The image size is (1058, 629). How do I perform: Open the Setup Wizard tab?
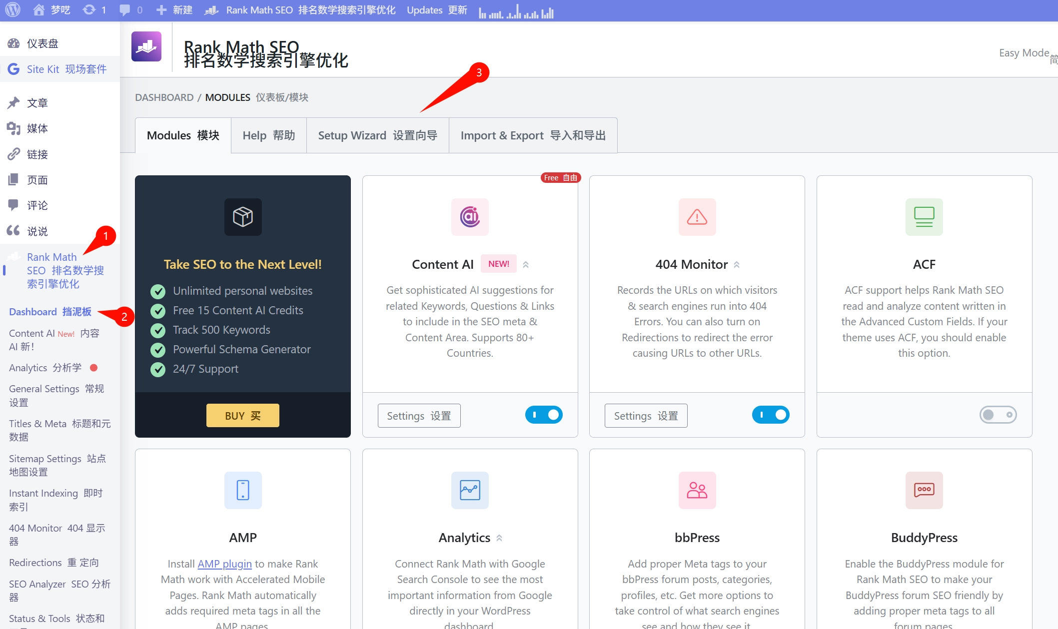378,135
